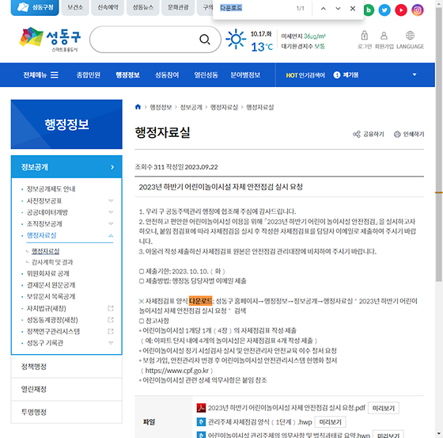Open the 정보공개제도 안내 link
443x438 pixels.
[x=51, y=189]
